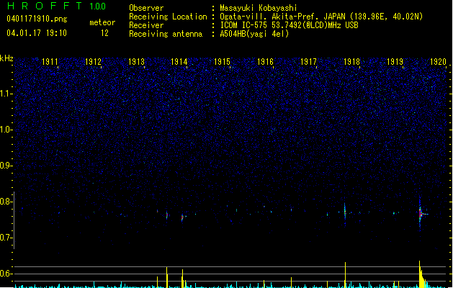Click the HROFFT title text
Viewport: 453px width, 288px height.
pos(44,6)
